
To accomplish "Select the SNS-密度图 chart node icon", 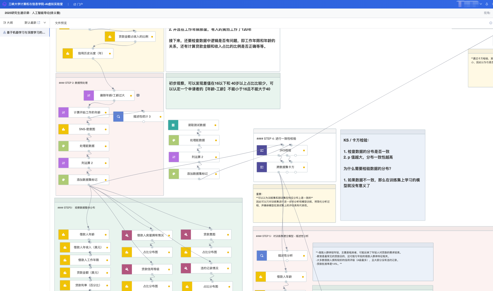I will 64,129.
